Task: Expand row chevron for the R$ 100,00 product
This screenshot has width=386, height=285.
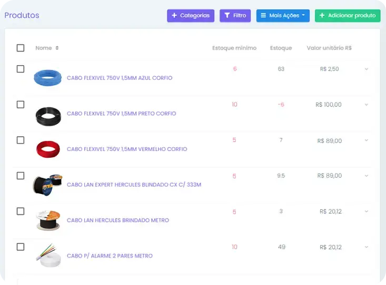Action: click(367, 105)
